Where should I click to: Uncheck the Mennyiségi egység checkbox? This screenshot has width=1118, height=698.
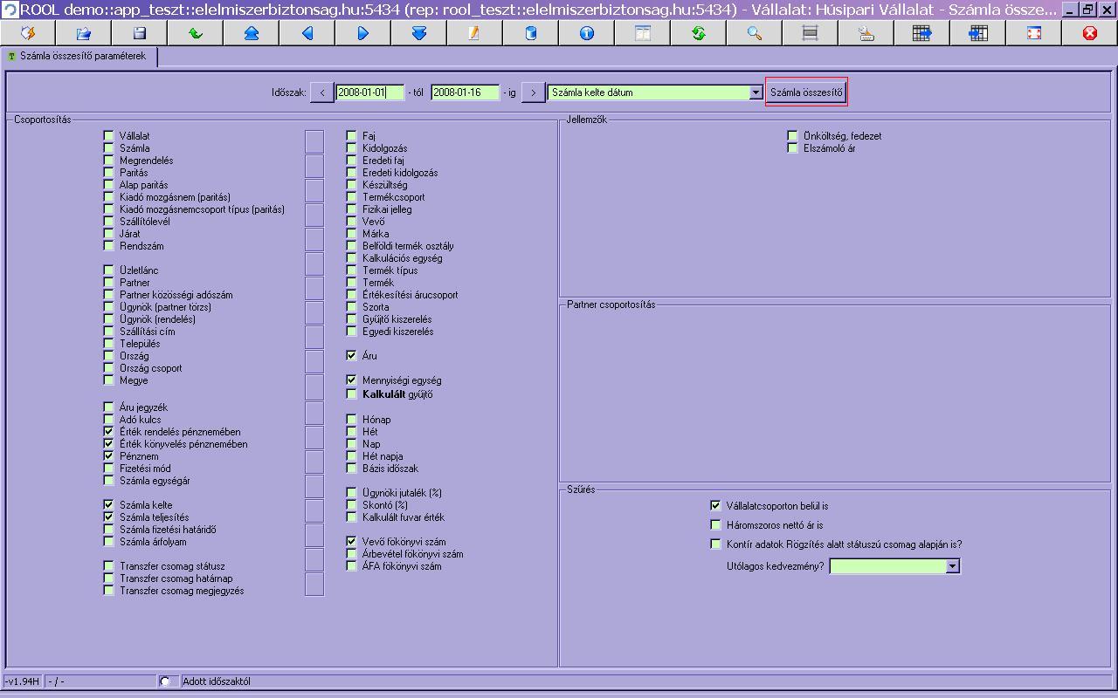pyautogui.click(x=351, y=380)
